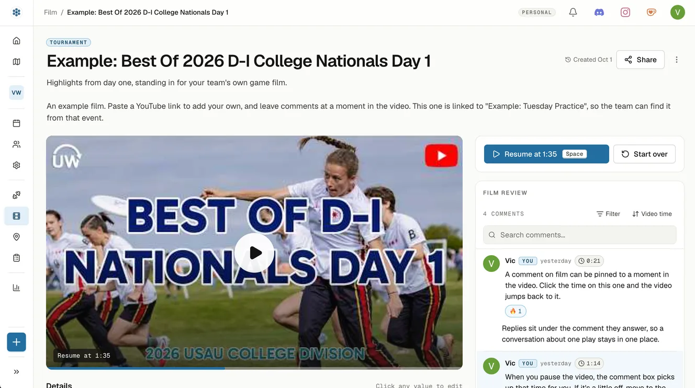Open the bar chart stats icon
Screen dimensions: 695x388
[16, 288]
